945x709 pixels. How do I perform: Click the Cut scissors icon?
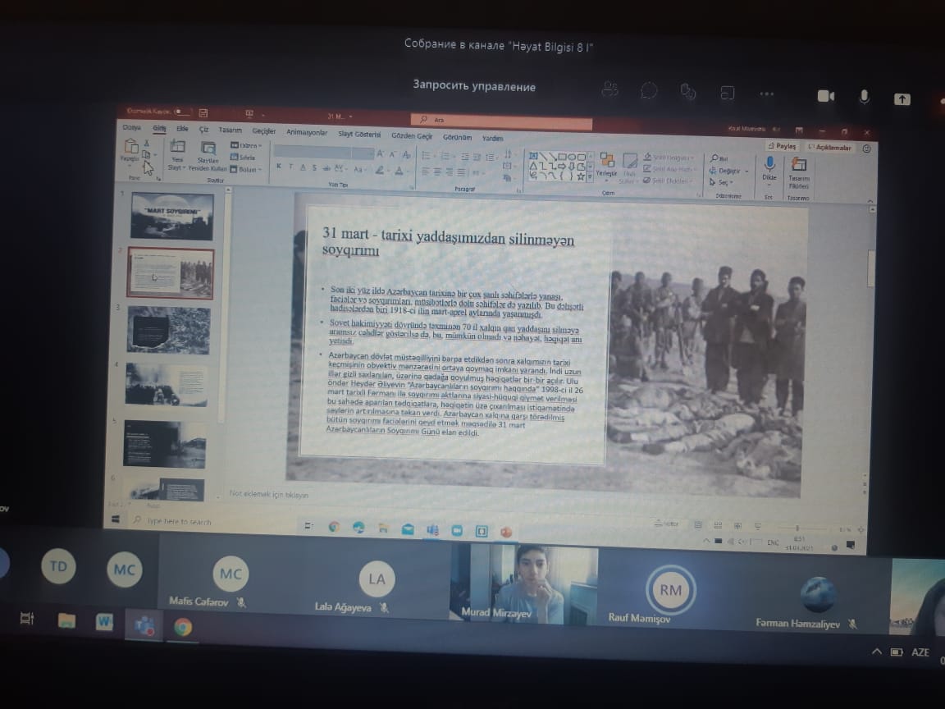(147, 143)
